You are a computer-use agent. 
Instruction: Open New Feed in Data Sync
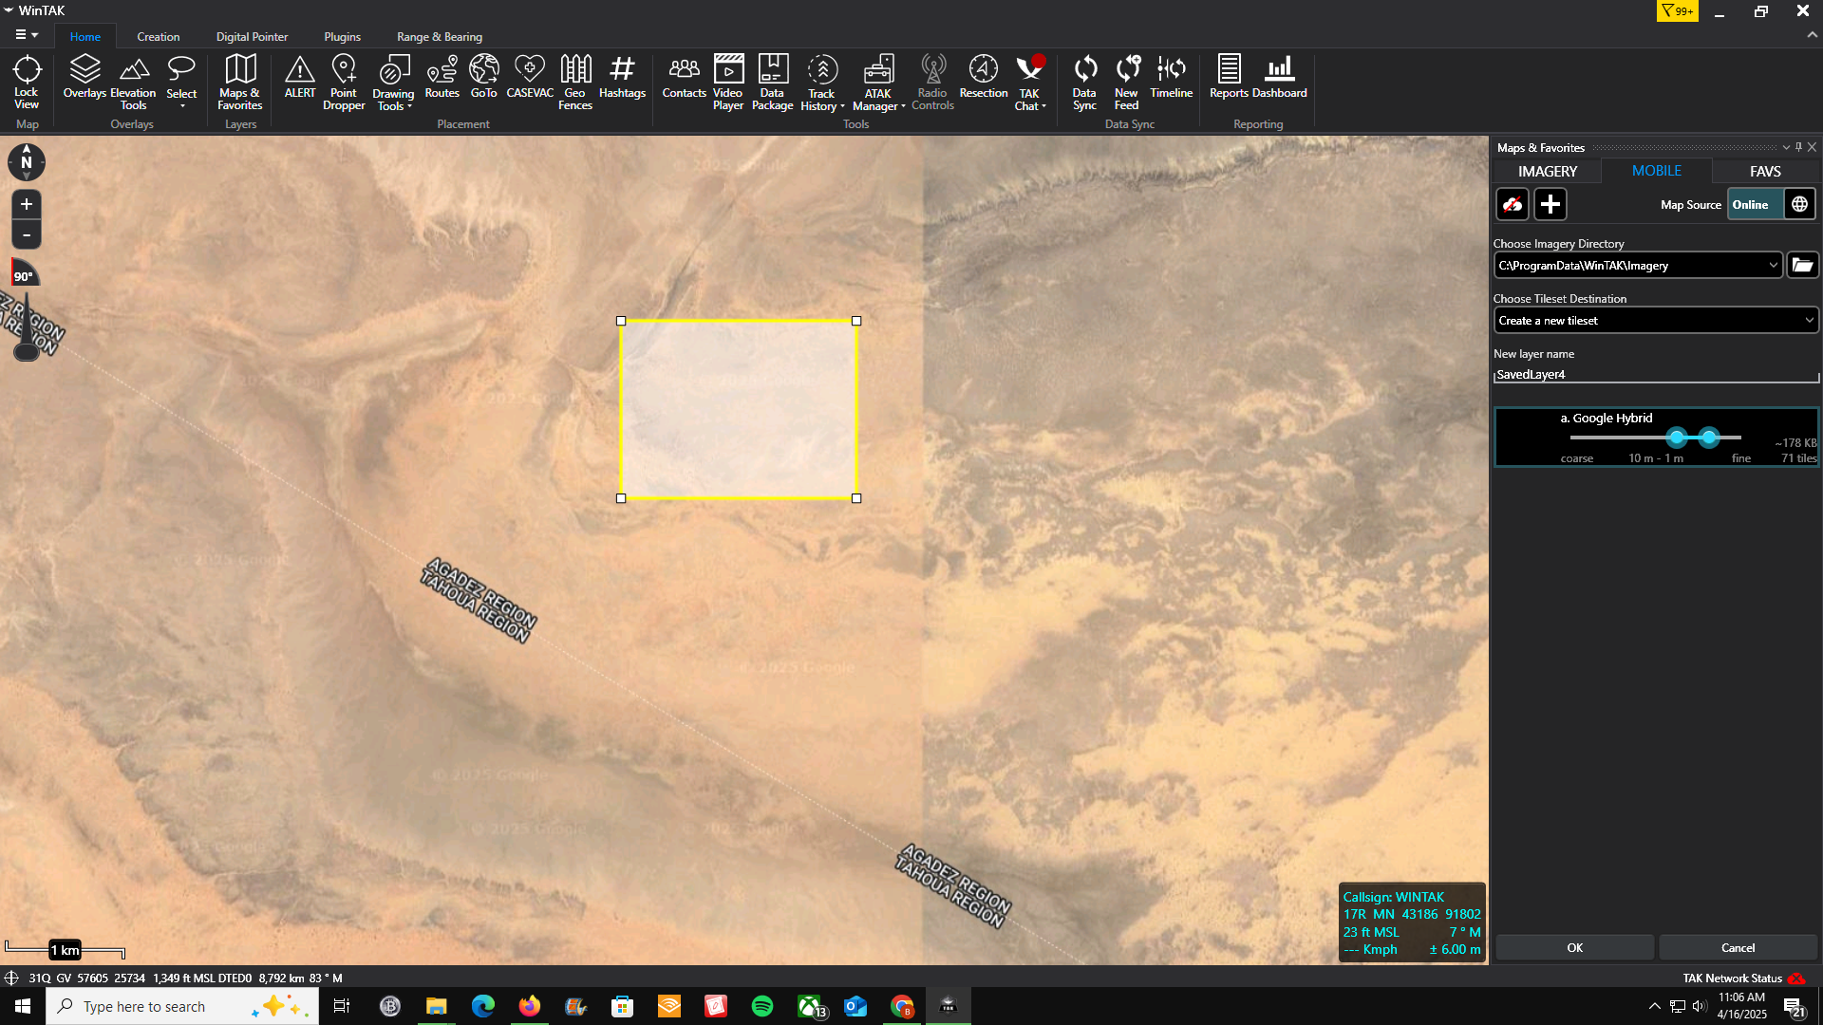(x=1126, y=82)
